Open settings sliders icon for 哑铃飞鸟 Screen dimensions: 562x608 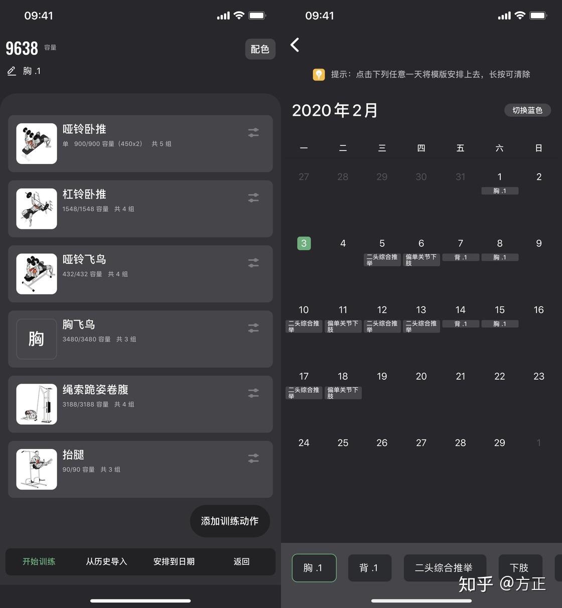(x=253, y=262)
